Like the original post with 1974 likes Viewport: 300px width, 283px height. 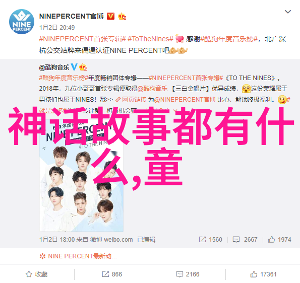coord(279,240)
